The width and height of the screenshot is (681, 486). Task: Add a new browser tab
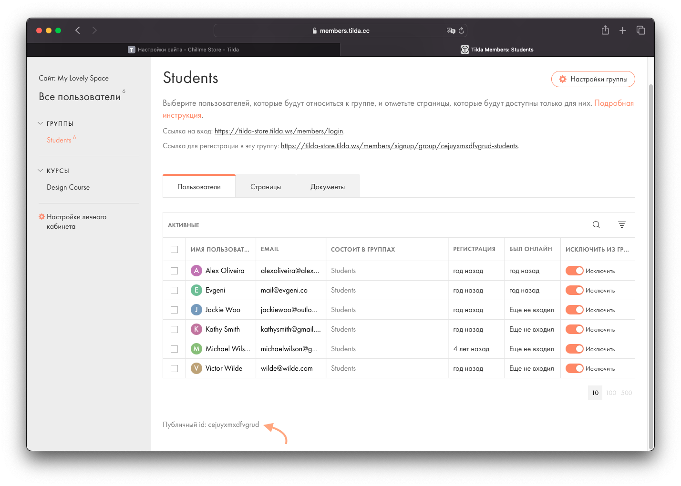(x=623, y=30)
